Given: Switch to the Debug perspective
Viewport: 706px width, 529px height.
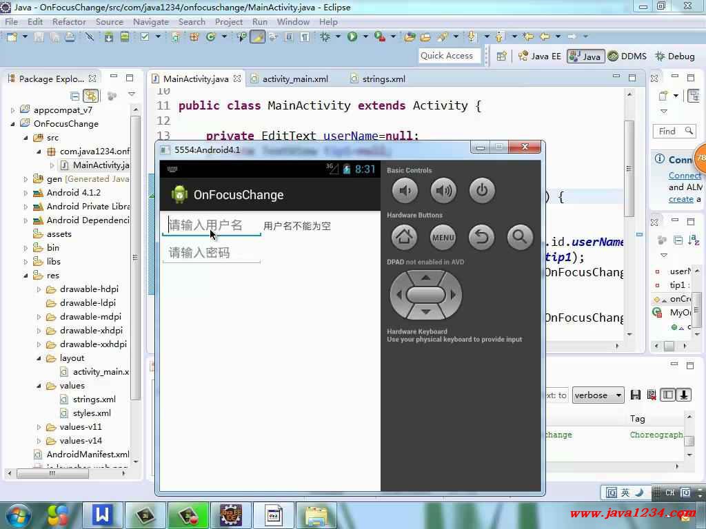Looking at the screenshot, I should click(x=675, y=56).
